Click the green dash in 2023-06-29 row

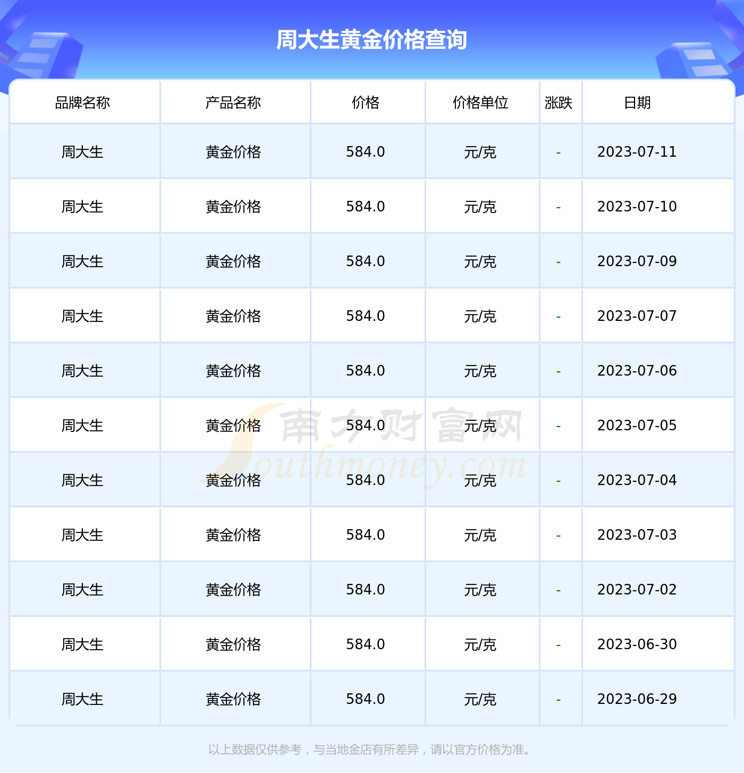[559, 700]
